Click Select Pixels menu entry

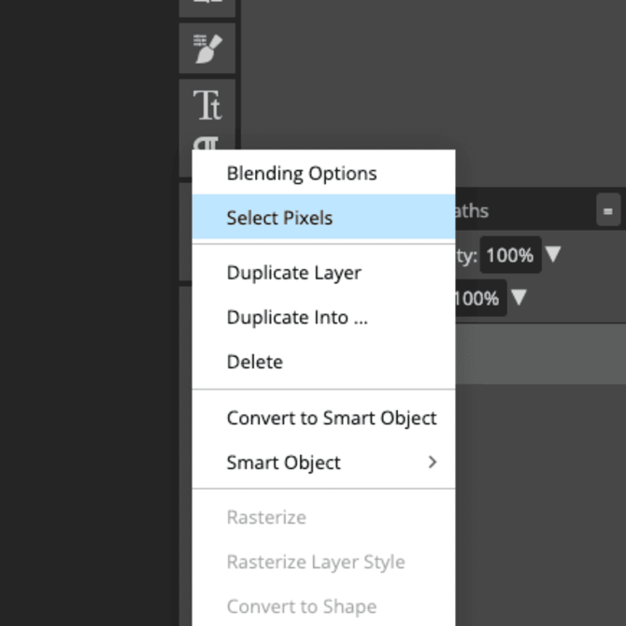coord(279,218)
